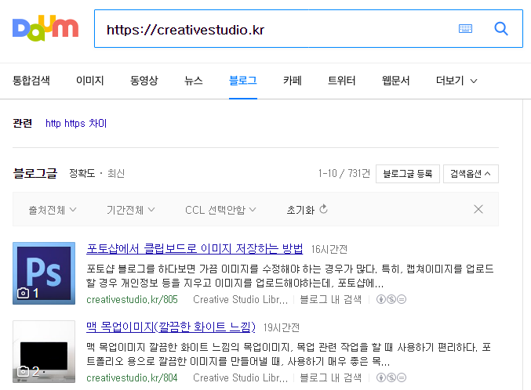Viewport: 531px width, 390px height.
Task: Switch to the 웹문서 tab
Action: (395, 81)
